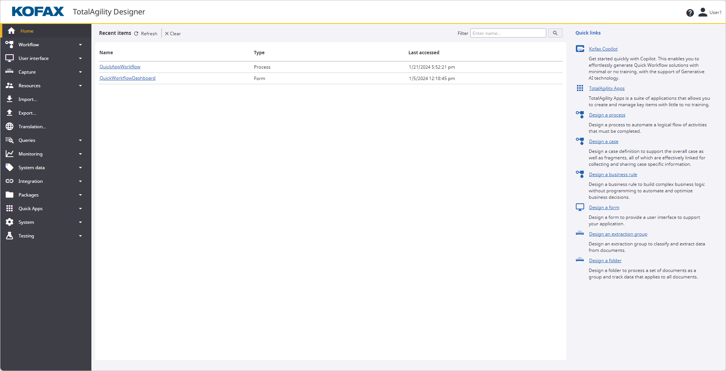The image size is (726, 371).
Task: Click the magnifier search button beside Filter
Action: click(555, 33)
